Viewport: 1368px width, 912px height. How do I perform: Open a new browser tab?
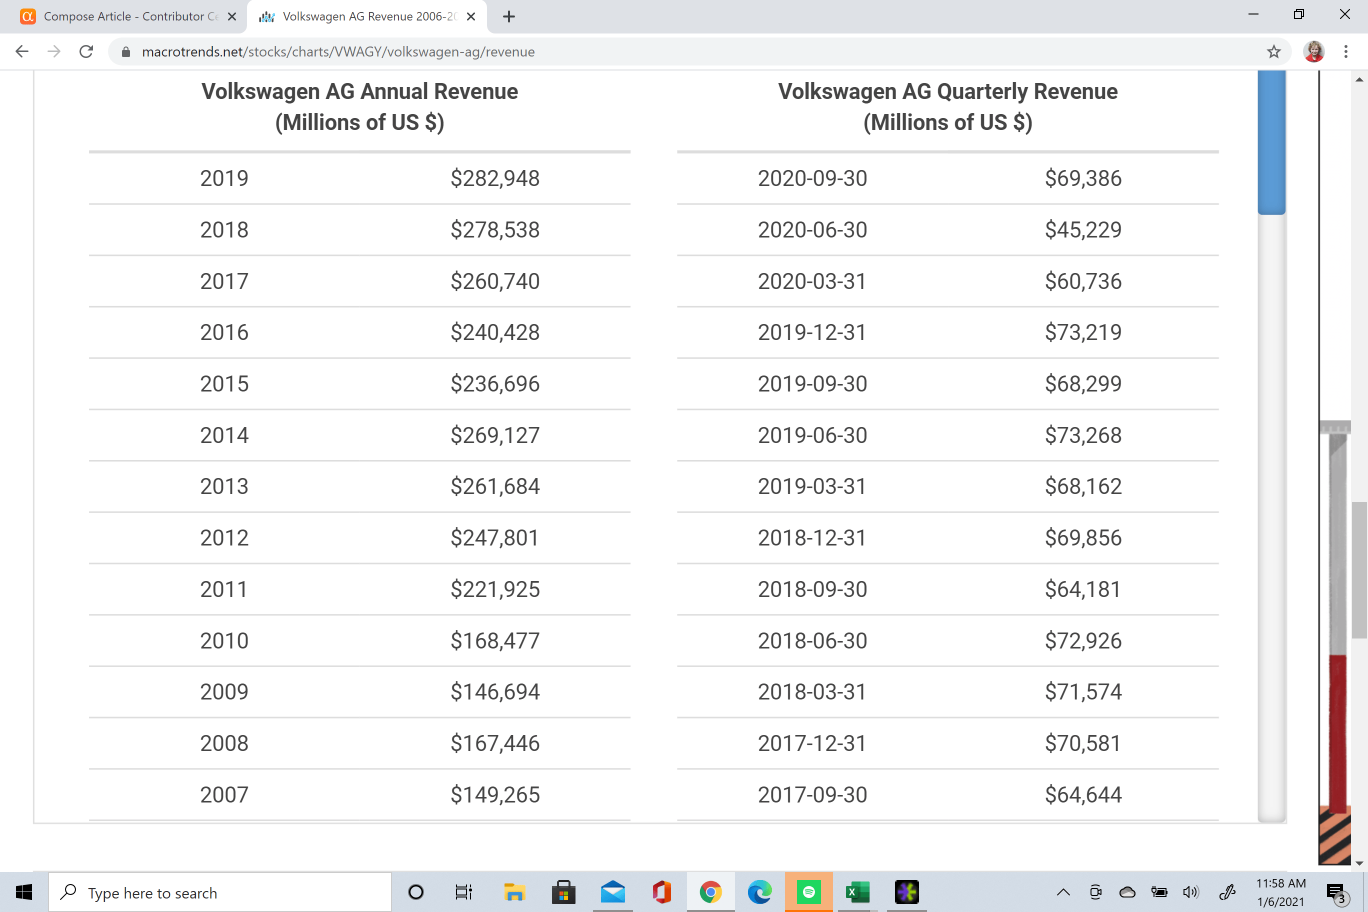tap(509, 16)
